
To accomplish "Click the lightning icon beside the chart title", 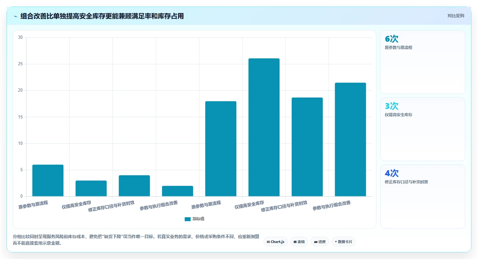I will (x=15, y=16).
